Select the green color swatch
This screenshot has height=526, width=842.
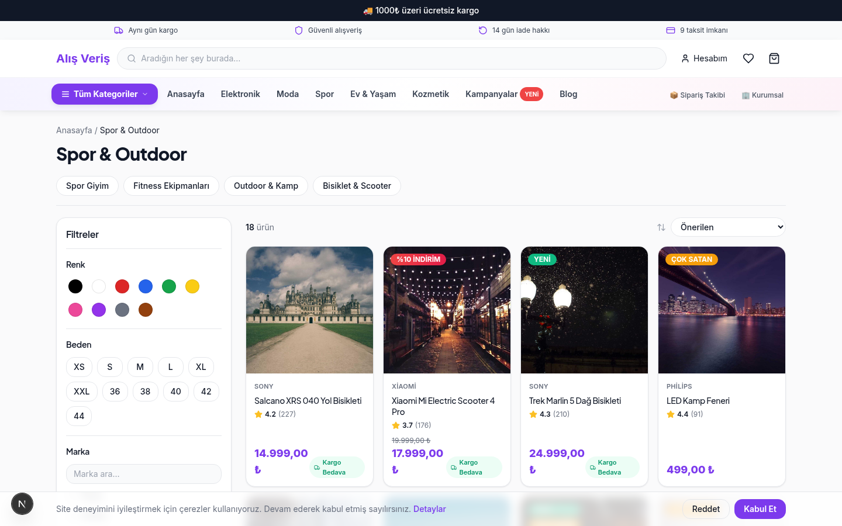[x=169, y=286]
